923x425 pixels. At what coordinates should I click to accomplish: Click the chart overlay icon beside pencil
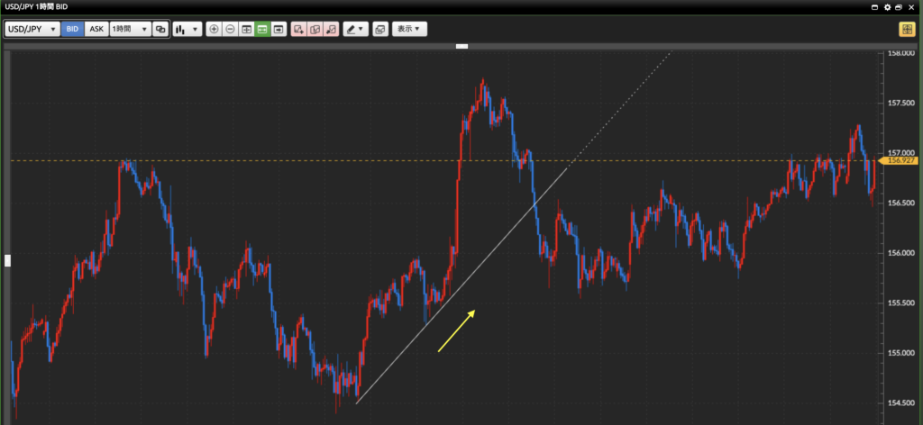[380, 29]
